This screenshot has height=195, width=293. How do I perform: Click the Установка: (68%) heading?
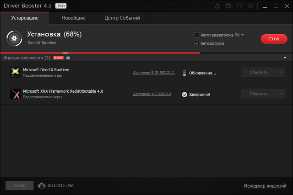click(x=54, y=34)
